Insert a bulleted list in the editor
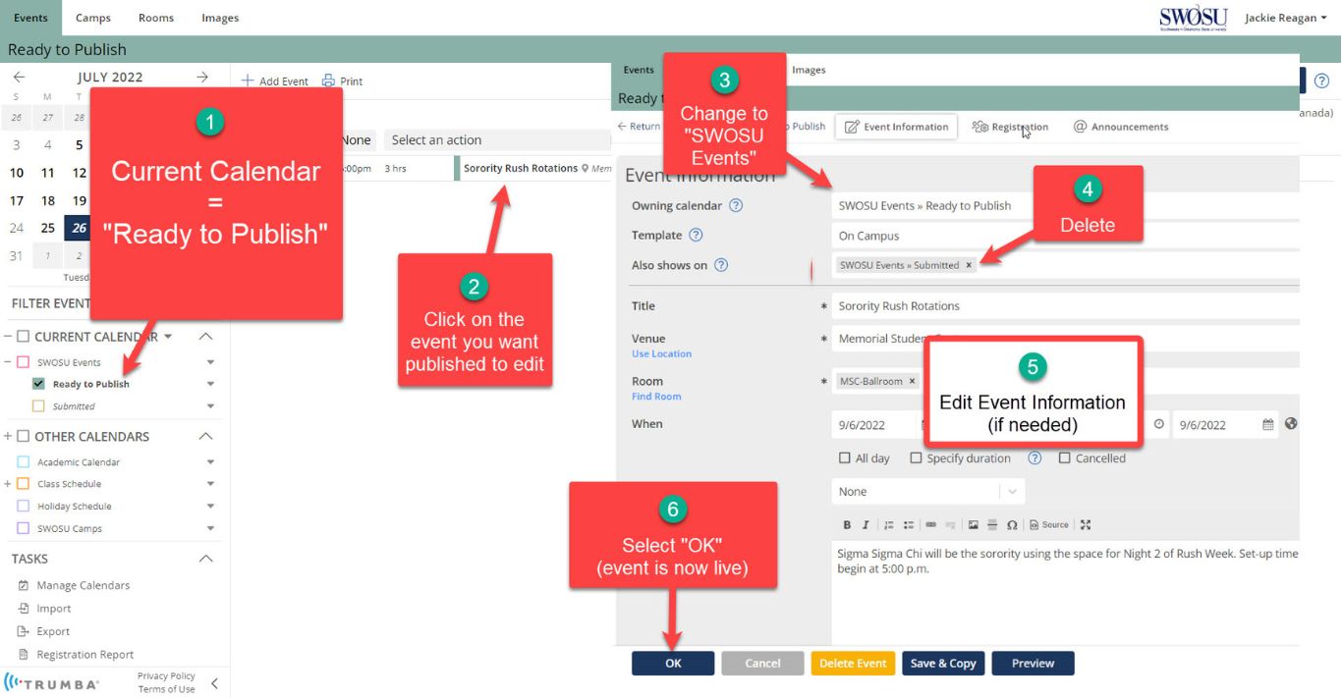This screenshot has width=1342, height=698. [x=909, y=525]
